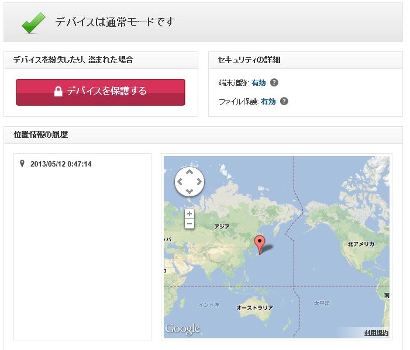Open help icon next to ファイル保護
This screenshot has width=410, height=350.
[x=284, y=101]
